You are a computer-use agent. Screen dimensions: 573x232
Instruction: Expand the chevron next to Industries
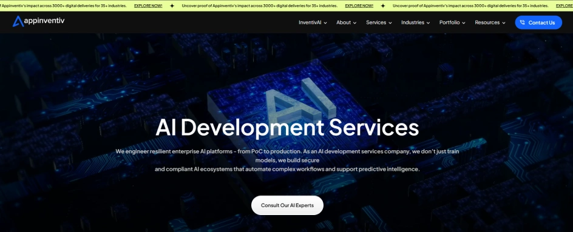pyautogui.click(x=428, y=23)
